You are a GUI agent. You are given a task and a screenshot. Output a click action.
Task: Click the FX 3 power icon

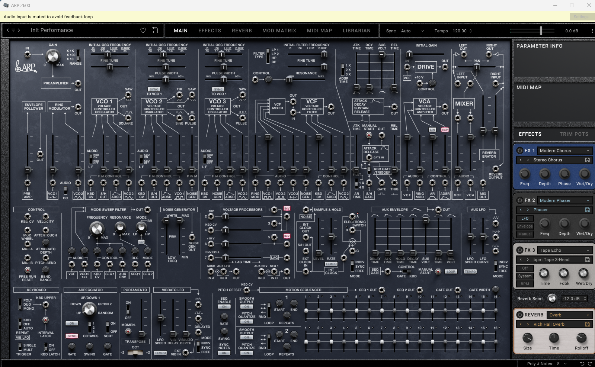point(520,250)
